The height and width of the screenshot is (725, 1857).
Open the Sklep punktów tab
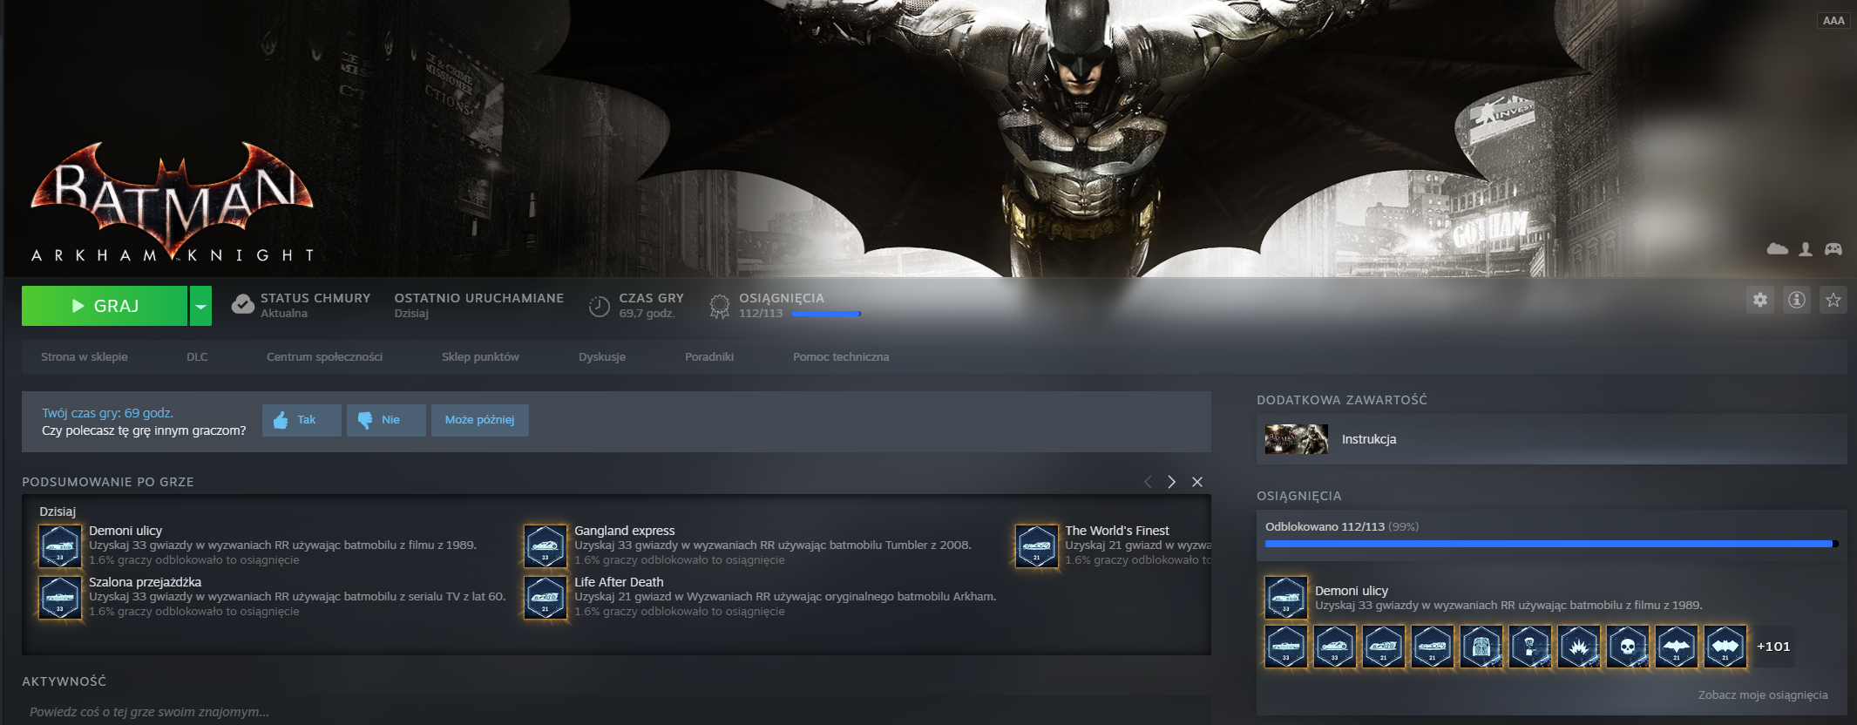480,357
